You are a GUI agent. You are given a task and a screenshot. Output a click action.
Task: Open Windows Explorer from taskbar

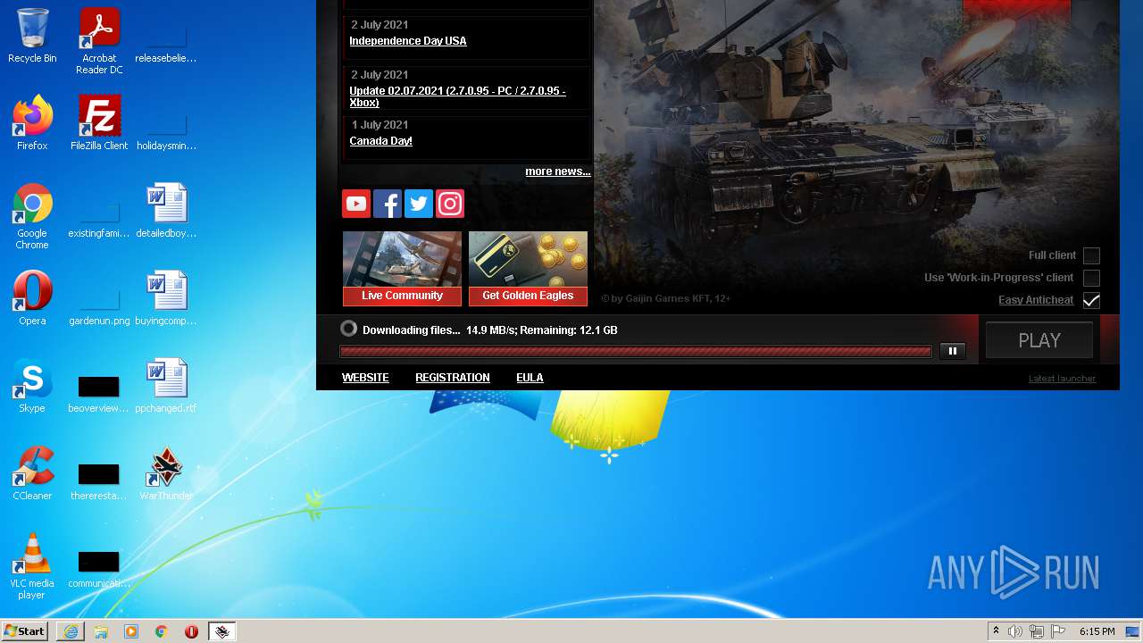tap(101, 631)
